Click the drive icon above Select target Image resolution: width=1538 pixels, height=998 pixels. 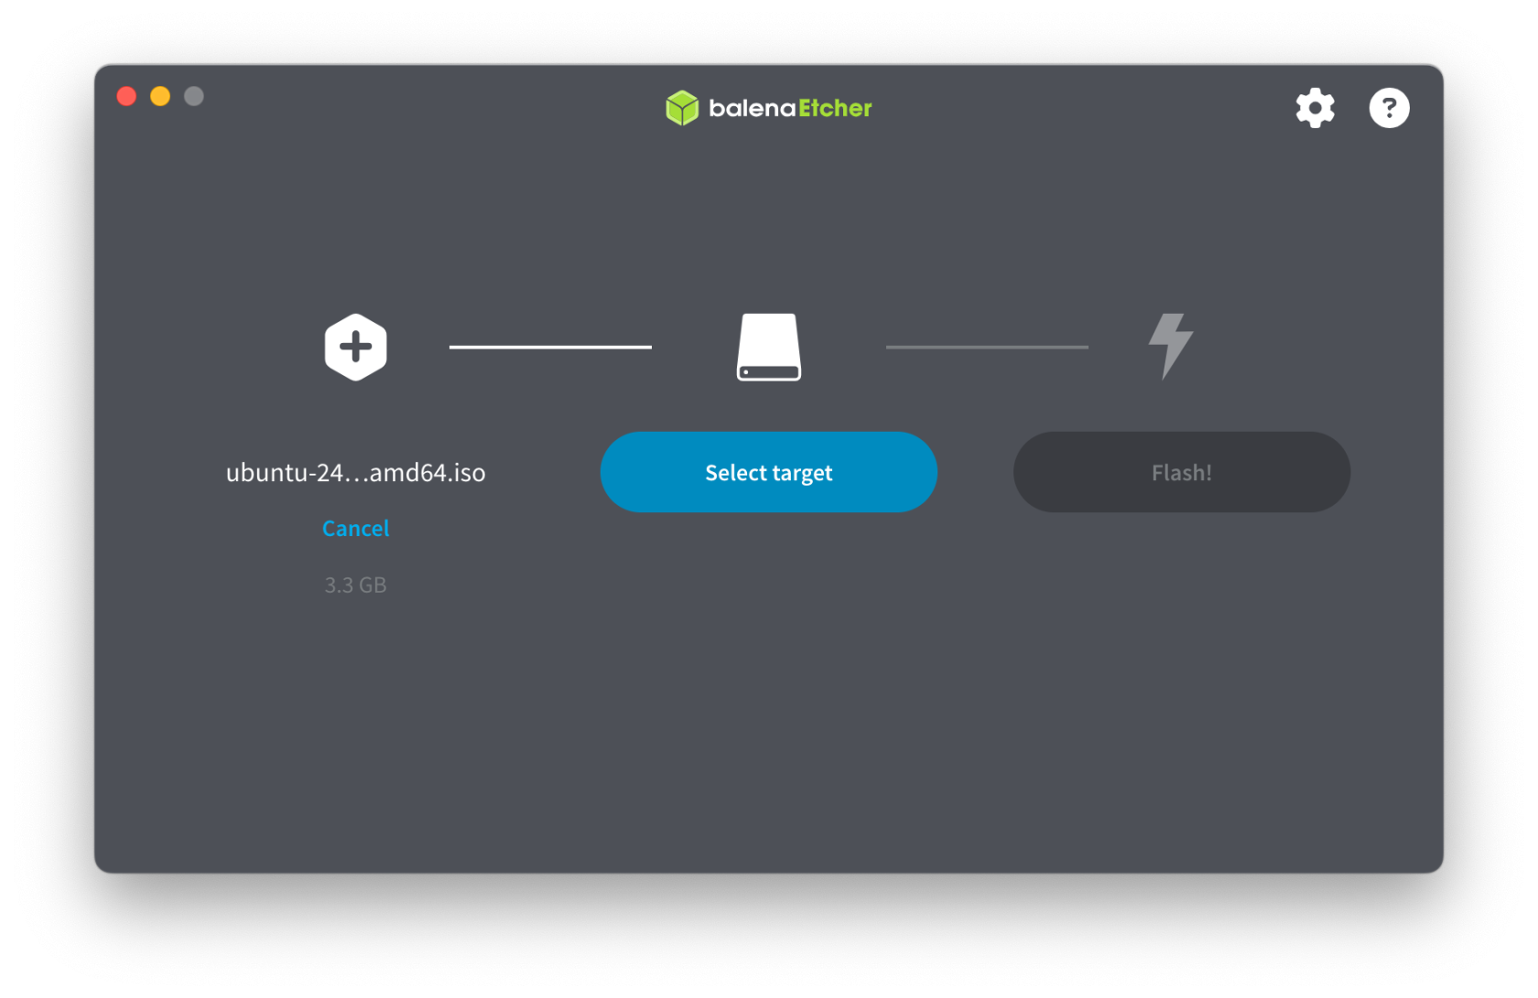pos(769,347)
